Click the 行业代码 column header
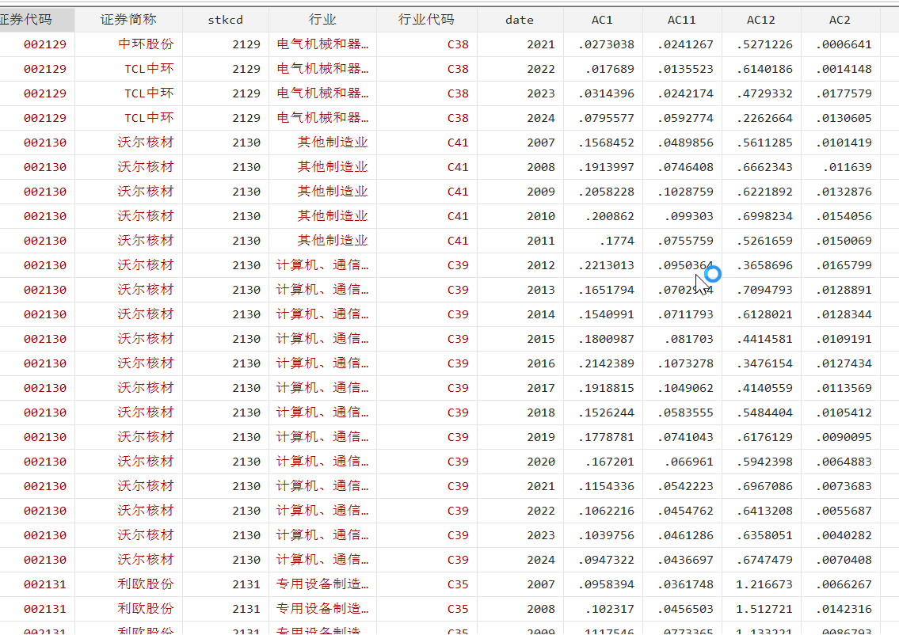 tap(427, 20)
